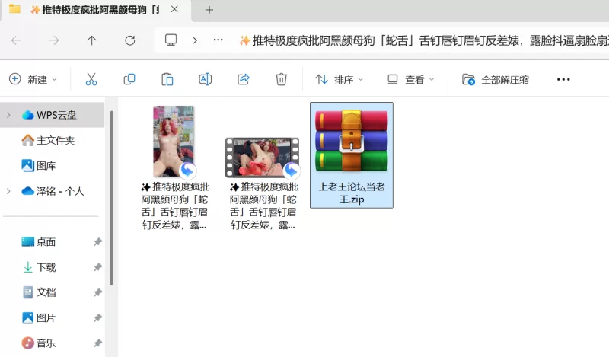Open the 排序 (Sort) dropdown menu
The image size is (609, 357).
pos(340,79)
